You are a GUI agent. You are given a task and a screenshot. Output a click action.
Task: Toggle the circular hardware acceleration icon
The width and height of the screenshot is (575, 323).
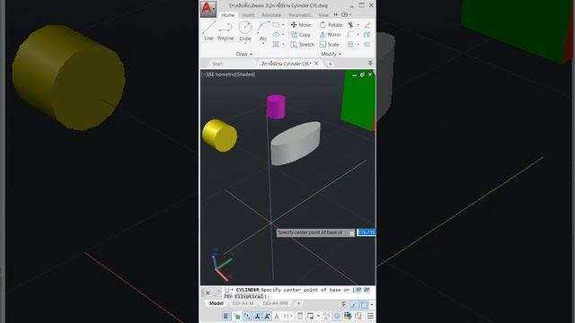point(337,316)
